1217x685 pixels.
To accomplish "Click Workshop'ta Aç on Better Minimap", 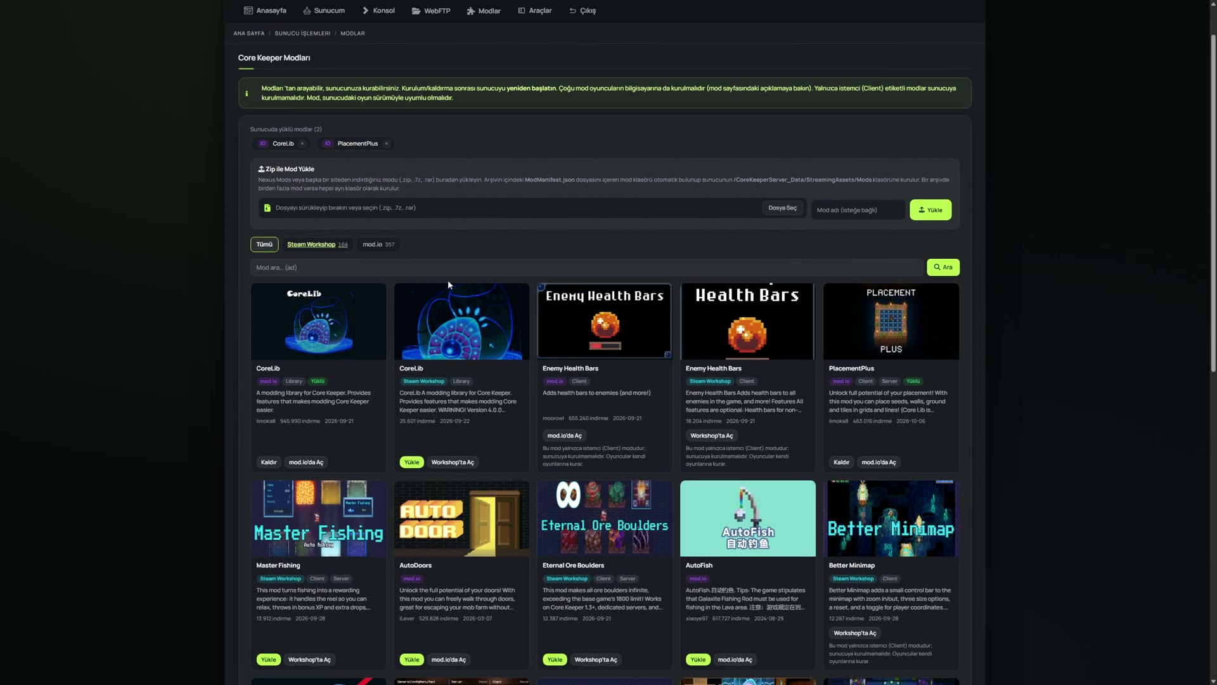I will (854, 633).
